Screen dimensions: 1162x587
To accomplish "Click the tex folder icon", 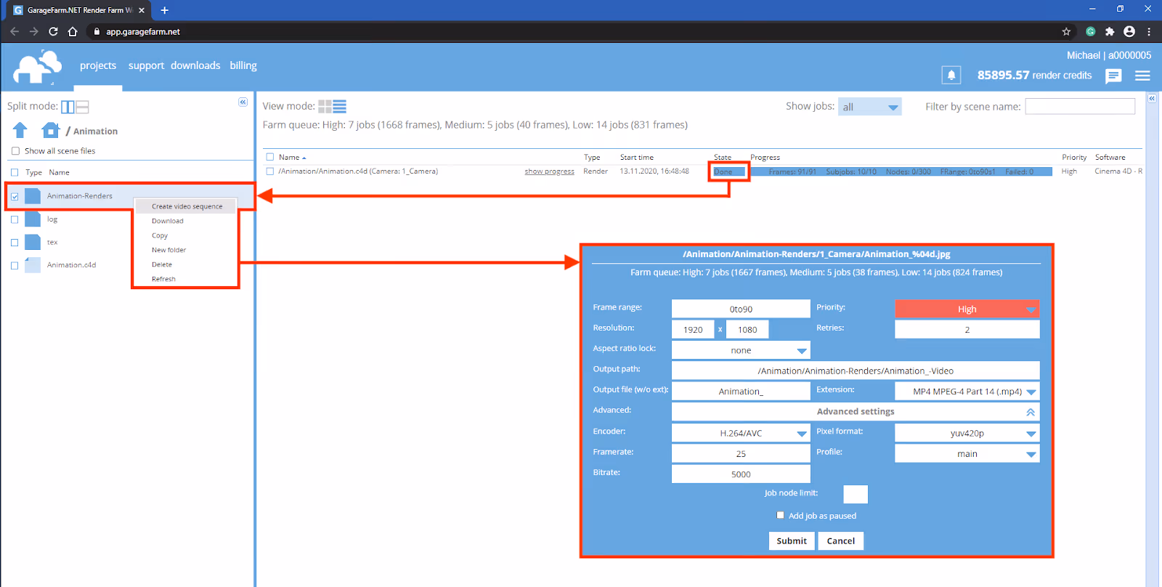I will point(33,243).
